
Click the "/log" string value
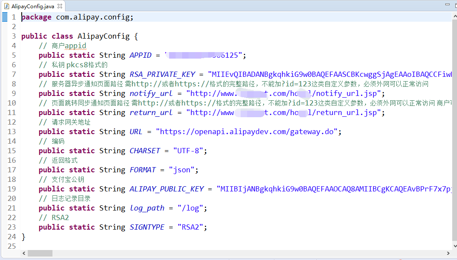pyautogui.click(x=190, y=208)
